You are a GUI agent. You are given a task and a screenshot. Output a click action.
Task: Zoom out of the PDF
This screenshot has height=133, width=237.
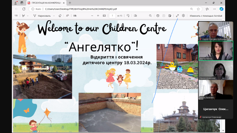point(92,16)
